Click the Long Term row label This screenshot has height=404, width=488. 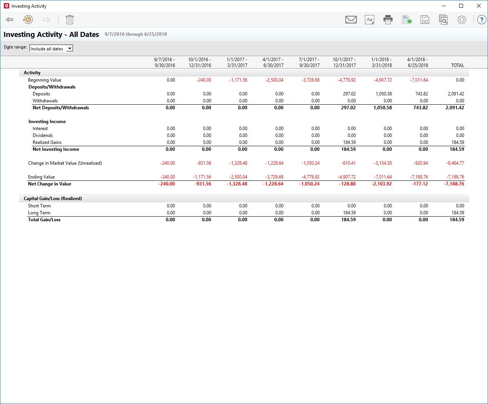[x=39, y=213]
